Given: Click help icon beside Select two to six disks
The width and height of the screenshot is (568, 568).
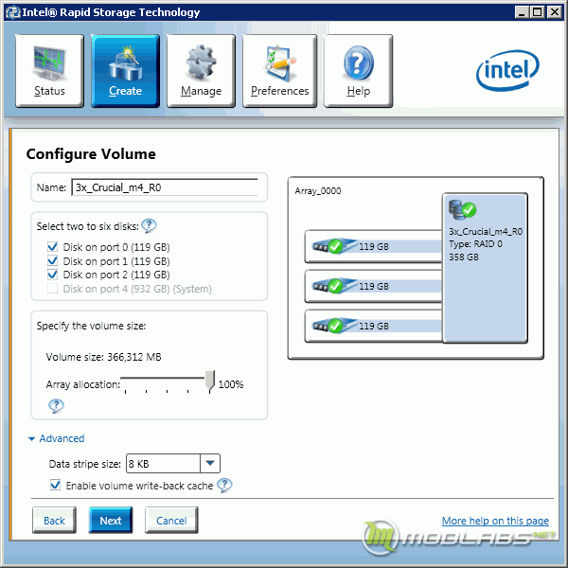Looking at the screenshot, I should 149,226.
